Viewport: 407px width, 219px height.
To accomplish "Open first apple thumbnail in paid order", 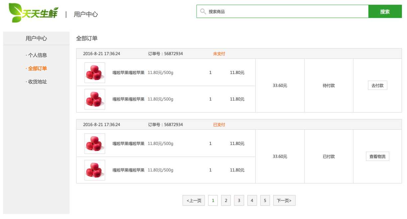I will point(95,144).
